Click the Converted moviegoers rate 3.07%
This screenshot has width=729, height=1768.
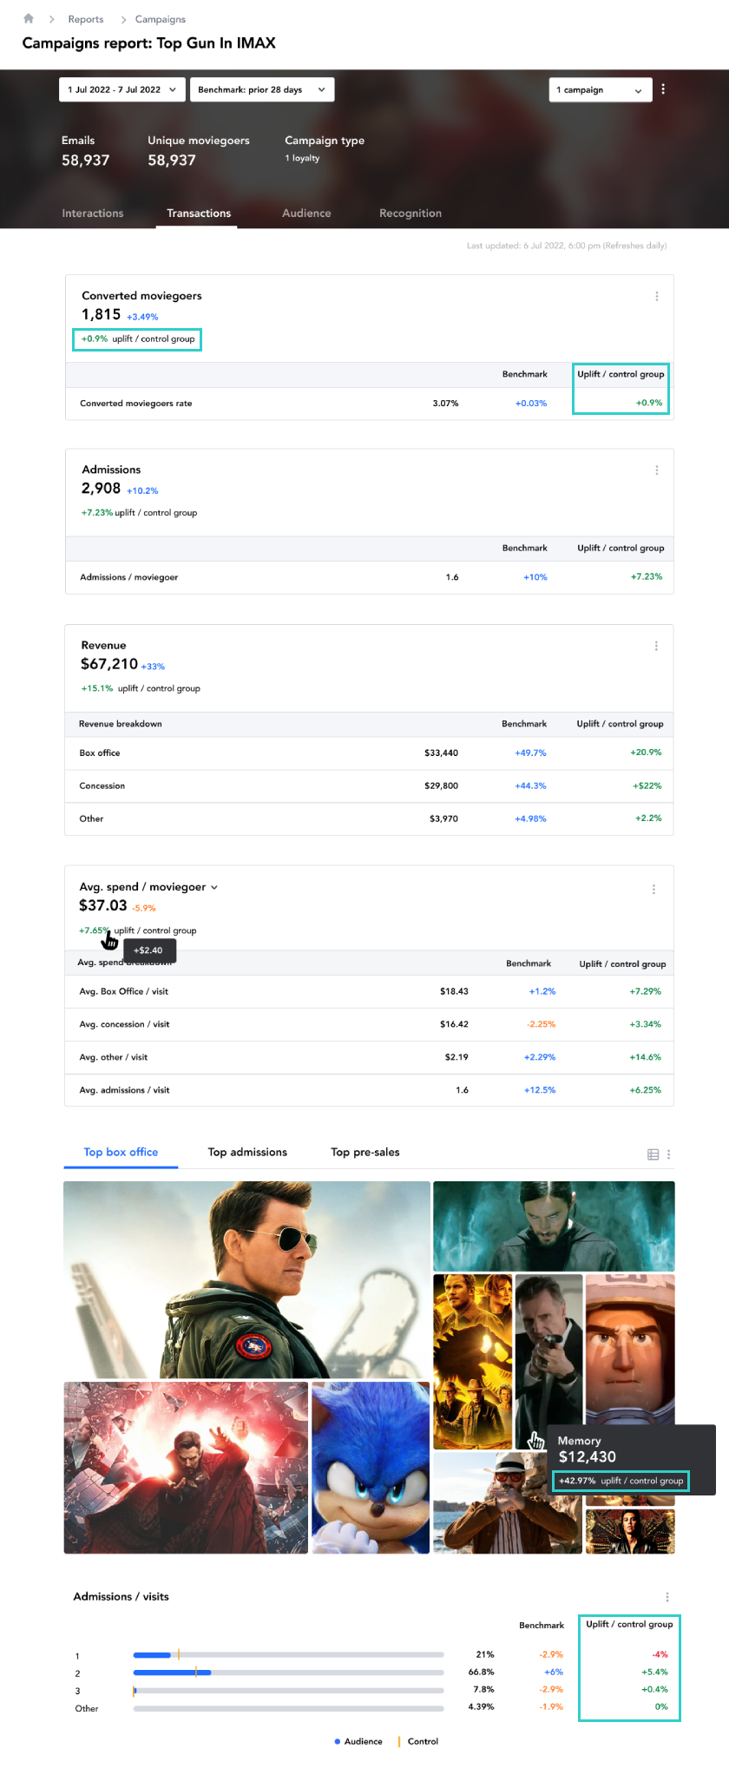(445, 404)
